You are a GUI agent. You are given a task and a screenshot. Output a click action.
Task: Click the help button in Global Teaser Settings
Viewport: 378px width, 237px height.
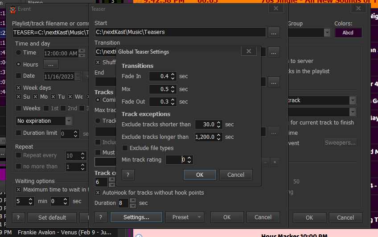[x=128, y=175]
